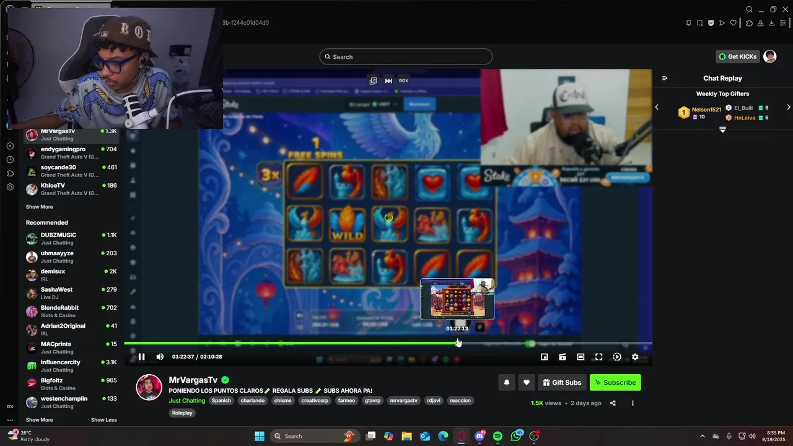
Task: Open Opera ad blocker shield icon
Action: [711, 23]
